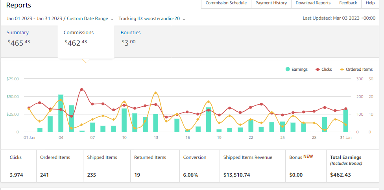The image size is (384, 190).
Task: Click the Jan 01 2023 - Jan 31 2023 date text
Action: click(34, 18)
